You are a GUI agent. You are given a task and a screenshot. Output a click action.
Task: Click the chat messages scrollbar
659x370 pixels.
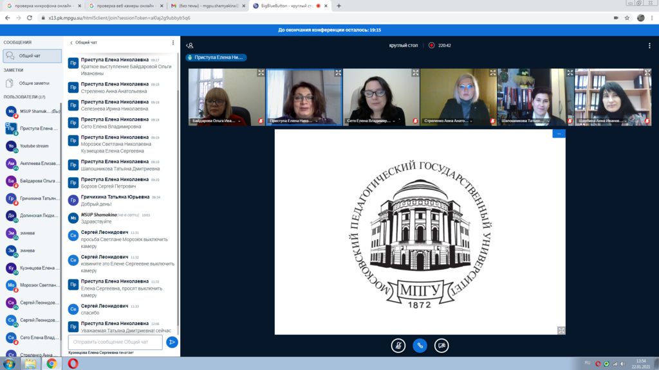click(x=178, y=193)
